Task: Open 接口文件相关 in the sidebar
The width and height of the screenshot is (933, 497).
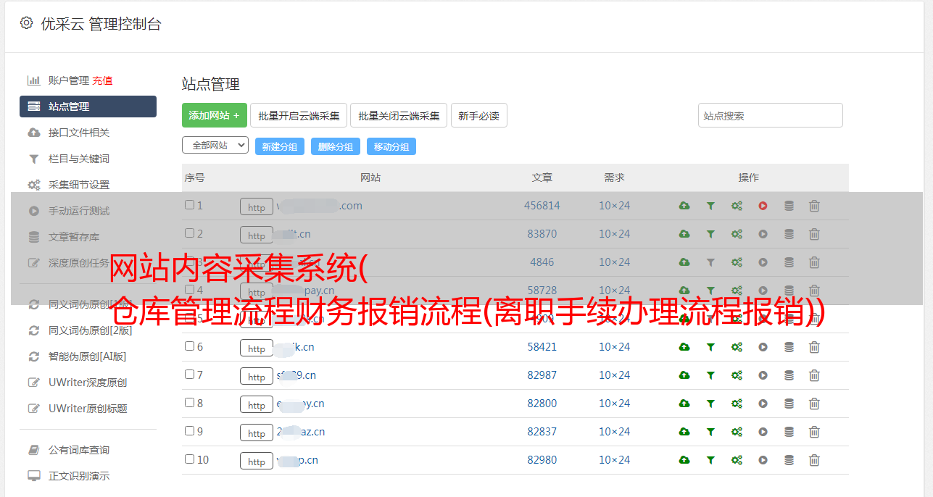Action: click(79, 133)
